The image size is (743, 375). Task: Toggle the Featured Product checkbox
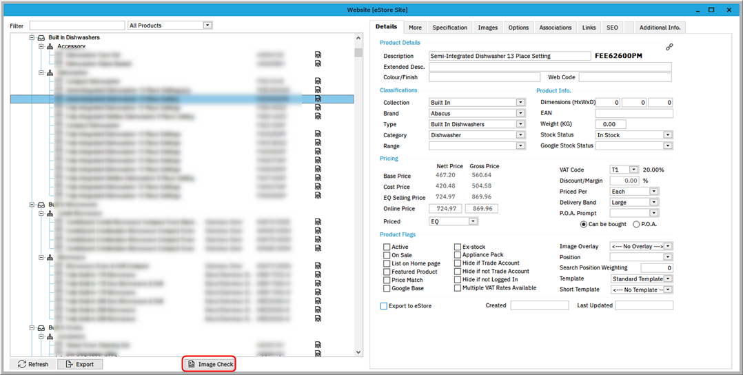387,272
